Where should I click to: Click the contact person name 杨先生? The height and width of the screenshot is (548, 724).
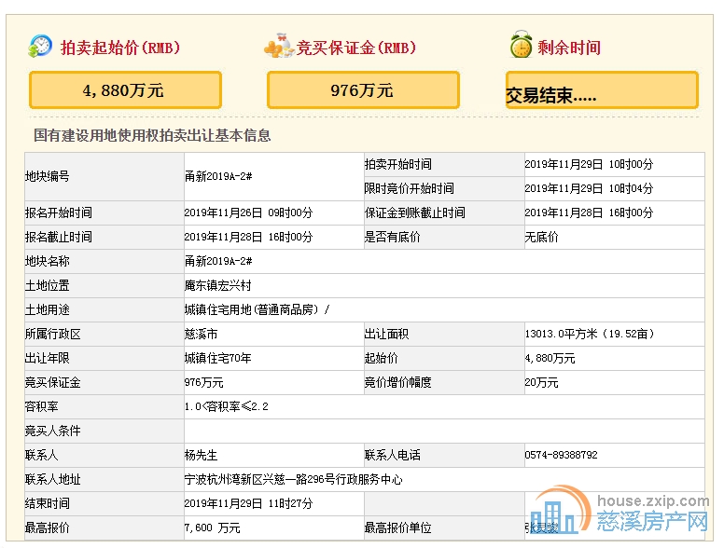point(201,455)
